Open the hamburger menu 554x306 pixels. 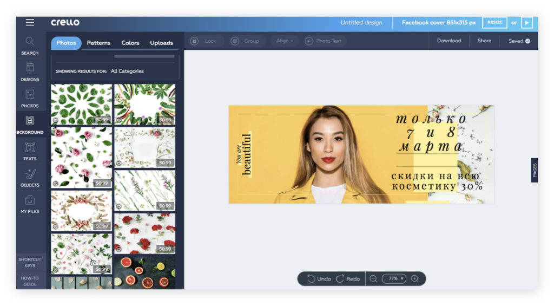pos(30,22)
